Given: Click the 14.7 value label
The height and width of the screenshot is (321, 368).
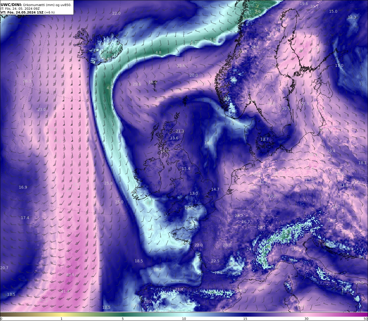Looking at the screenshot, I should (x=215, y=189).
